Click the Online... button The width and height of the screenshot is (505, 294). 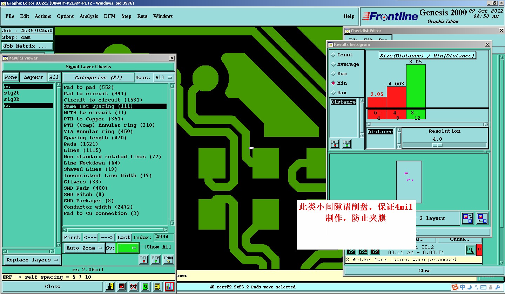pos(459,239)
